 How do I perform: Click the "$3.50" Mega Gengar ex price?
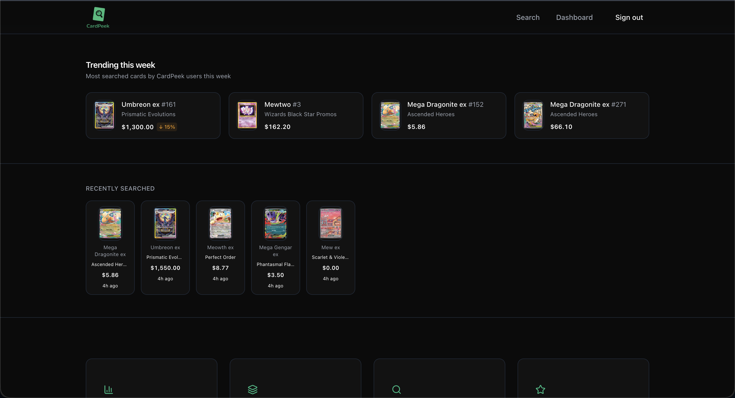[x=275, y=275]
